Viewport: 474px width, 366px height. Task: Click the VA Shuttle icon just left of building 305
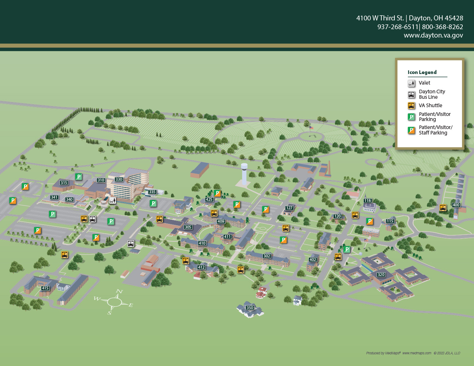click(x=159, y=219)
